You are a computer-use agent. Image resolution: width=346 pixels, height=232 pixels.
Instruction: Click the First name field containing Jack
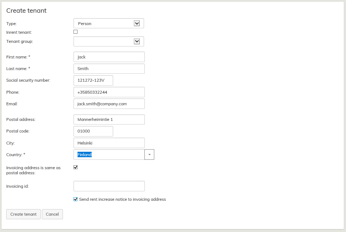coord(109,57)
